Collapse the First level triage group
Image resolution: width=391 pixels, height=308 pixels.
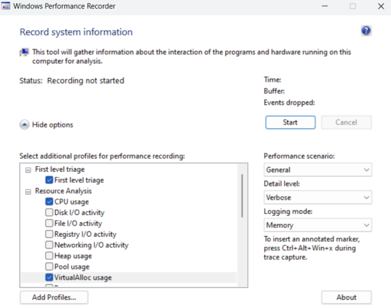coord(28,170)
